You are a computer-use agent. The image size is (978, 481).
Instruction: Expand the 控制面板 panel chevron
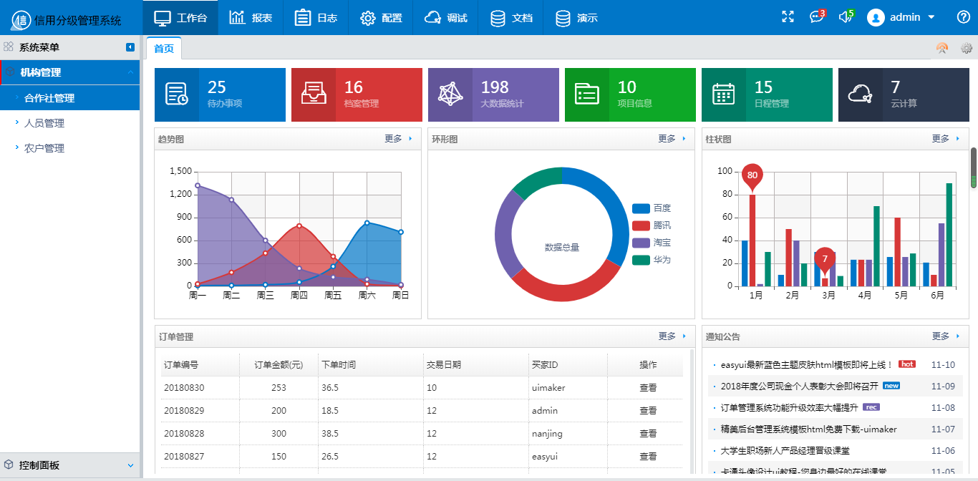tap(130, 465)
